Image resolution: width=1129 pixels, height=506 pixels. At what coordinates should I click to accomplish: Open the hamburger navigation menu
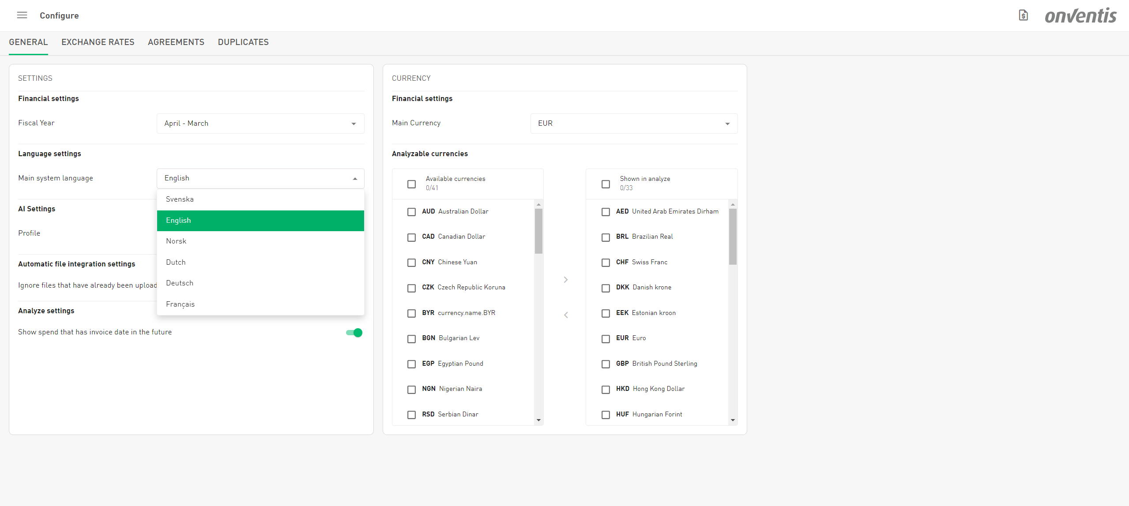click(x=22, y=15)
